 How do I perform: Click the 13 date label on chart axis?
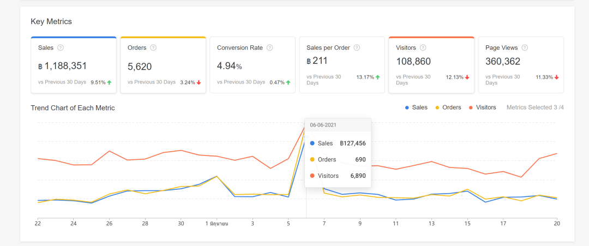[431, 223]
